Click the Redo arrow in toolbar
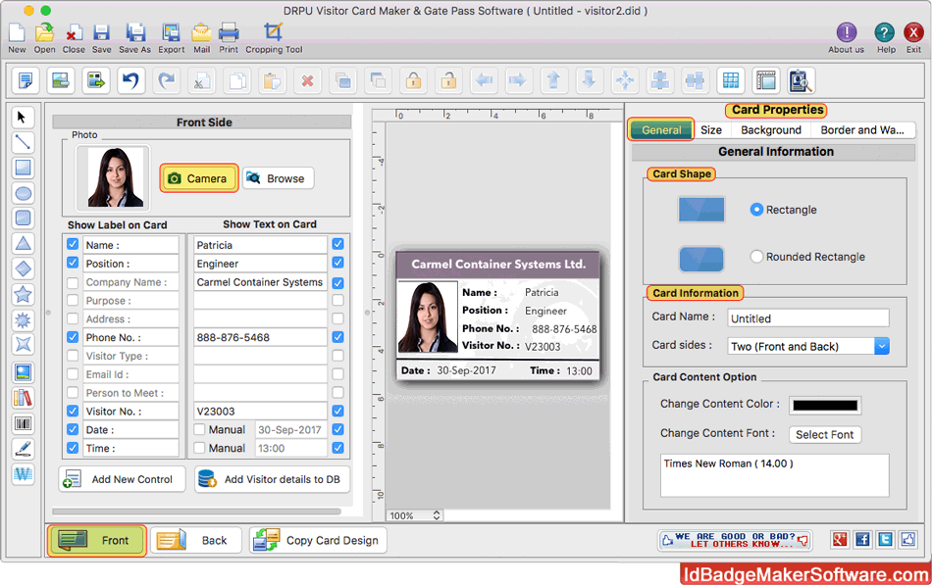Image resolution: width=932 pixels, height=585 pixels. click(x=167, y=80)
